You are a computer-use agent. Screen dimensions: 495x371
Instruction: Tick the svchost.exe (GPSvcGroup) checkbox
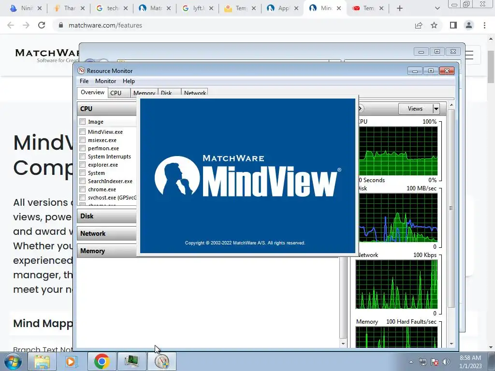click(x=82, y=197)
